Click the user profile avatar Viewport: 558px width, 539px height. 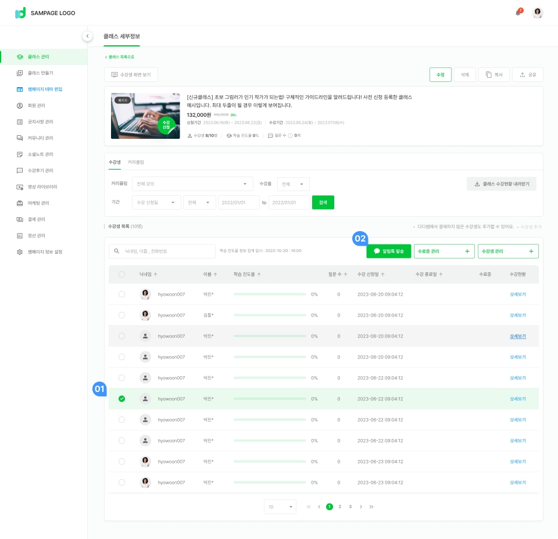(538, 13)
